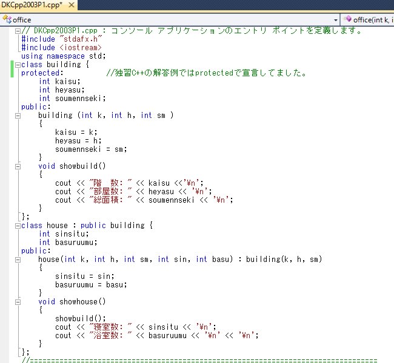Click the declaration 'int sinsitu;'
This screenshot has width=394, height=363.
64,234
